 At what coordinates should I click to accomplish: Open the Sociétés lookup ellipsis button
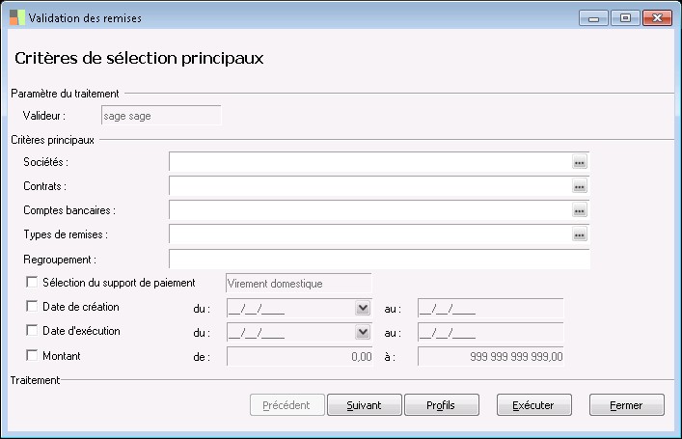[579, 164]
